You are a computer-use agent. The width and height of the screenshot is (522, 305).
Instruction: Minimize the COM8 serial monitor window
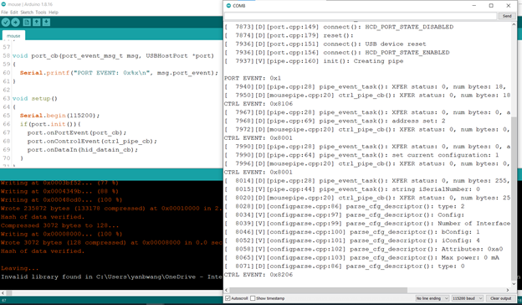[x=474, y=6]
